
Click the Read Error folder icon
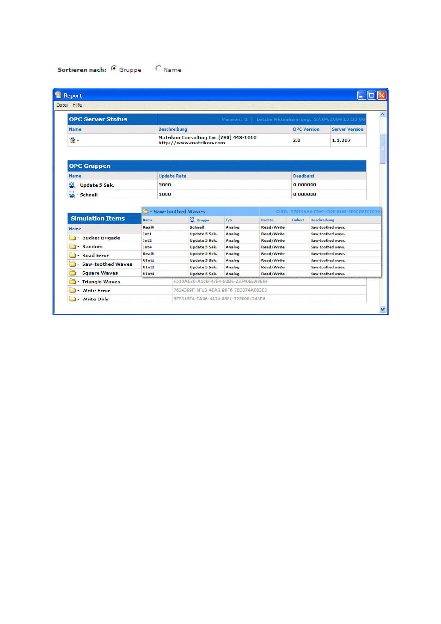click(72, 255)
